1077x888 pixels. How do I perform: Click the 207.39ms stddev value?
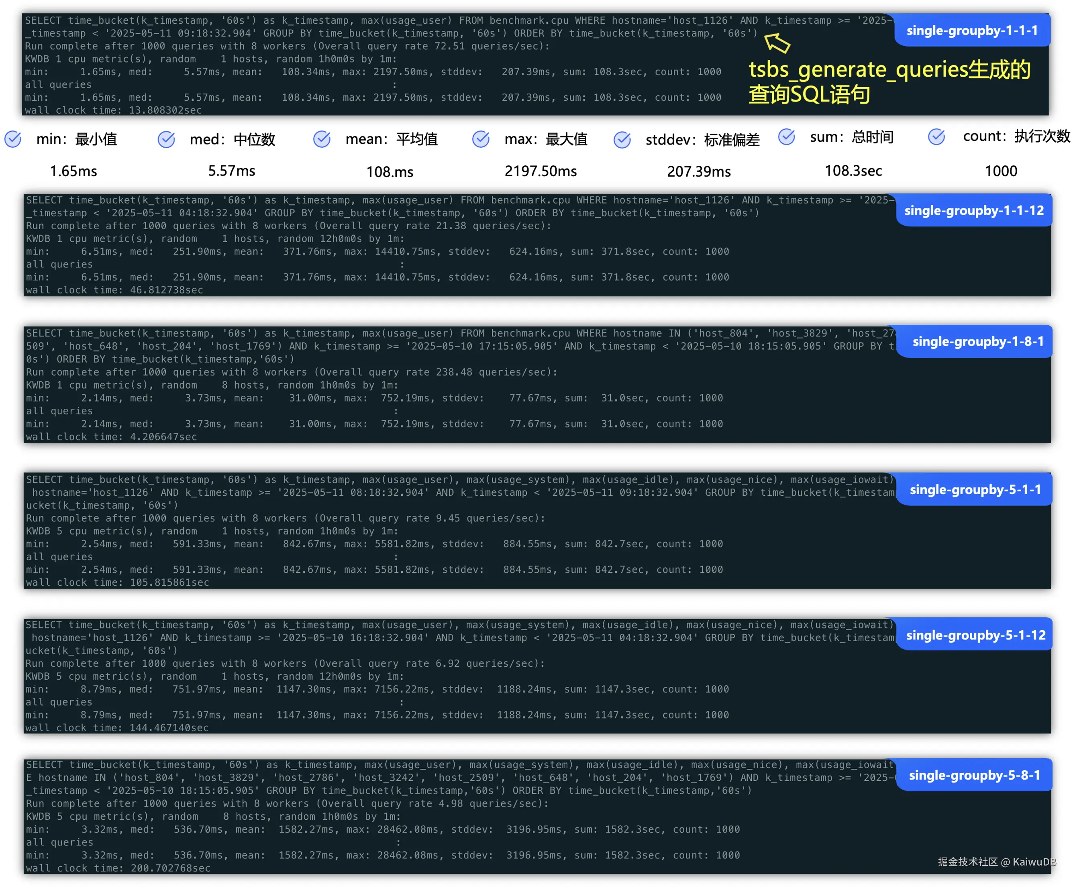[698, 171]
